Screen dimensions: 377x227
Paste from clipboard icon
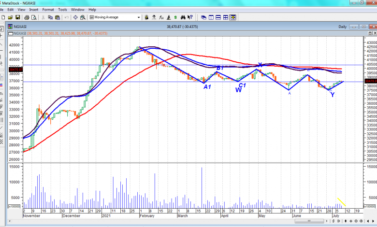pyautogui.click(x=58, y=17)
